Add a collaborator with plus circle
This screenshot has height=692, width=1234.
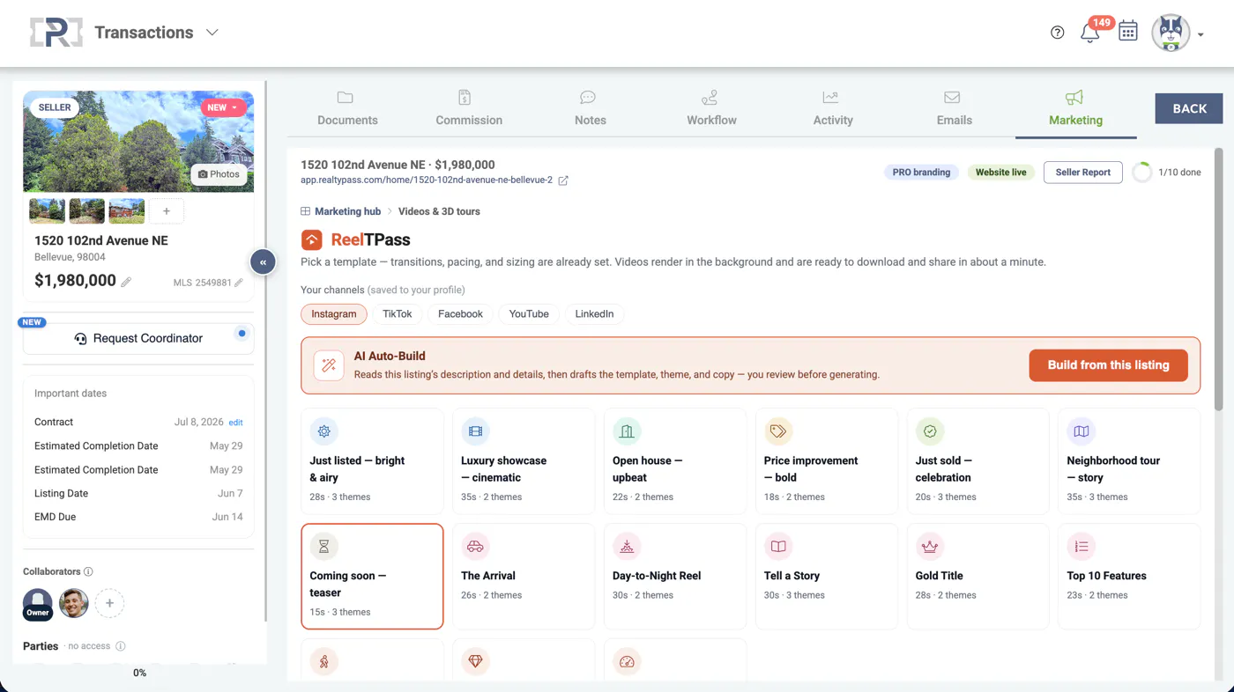(109, 603)
